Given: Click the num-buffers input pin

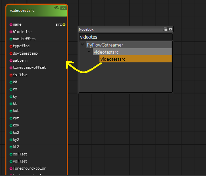Looking at the screenshot, I should coord(11,39).
